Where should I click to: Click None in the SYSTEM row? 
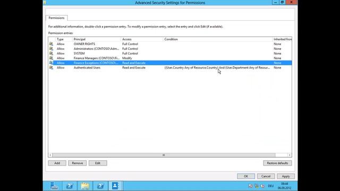pyautogui.click(x=277, y=54)
